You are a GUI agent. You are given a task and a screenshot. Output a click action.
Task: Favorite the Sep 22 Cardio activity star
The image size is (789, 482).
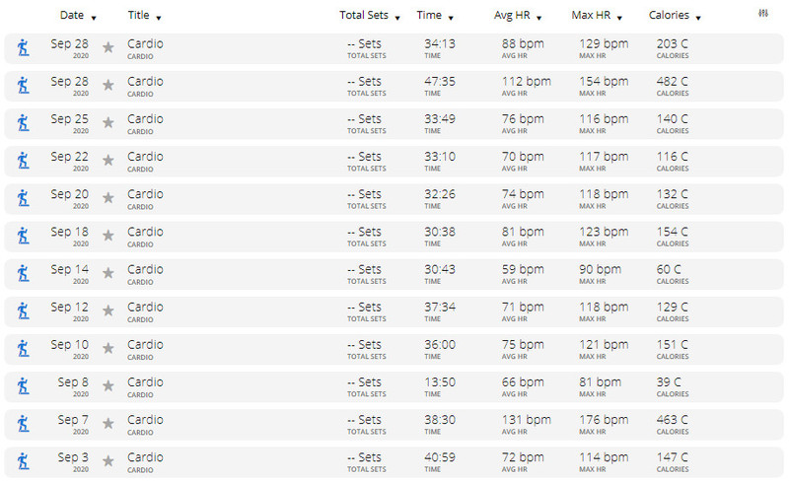[108, 161]
